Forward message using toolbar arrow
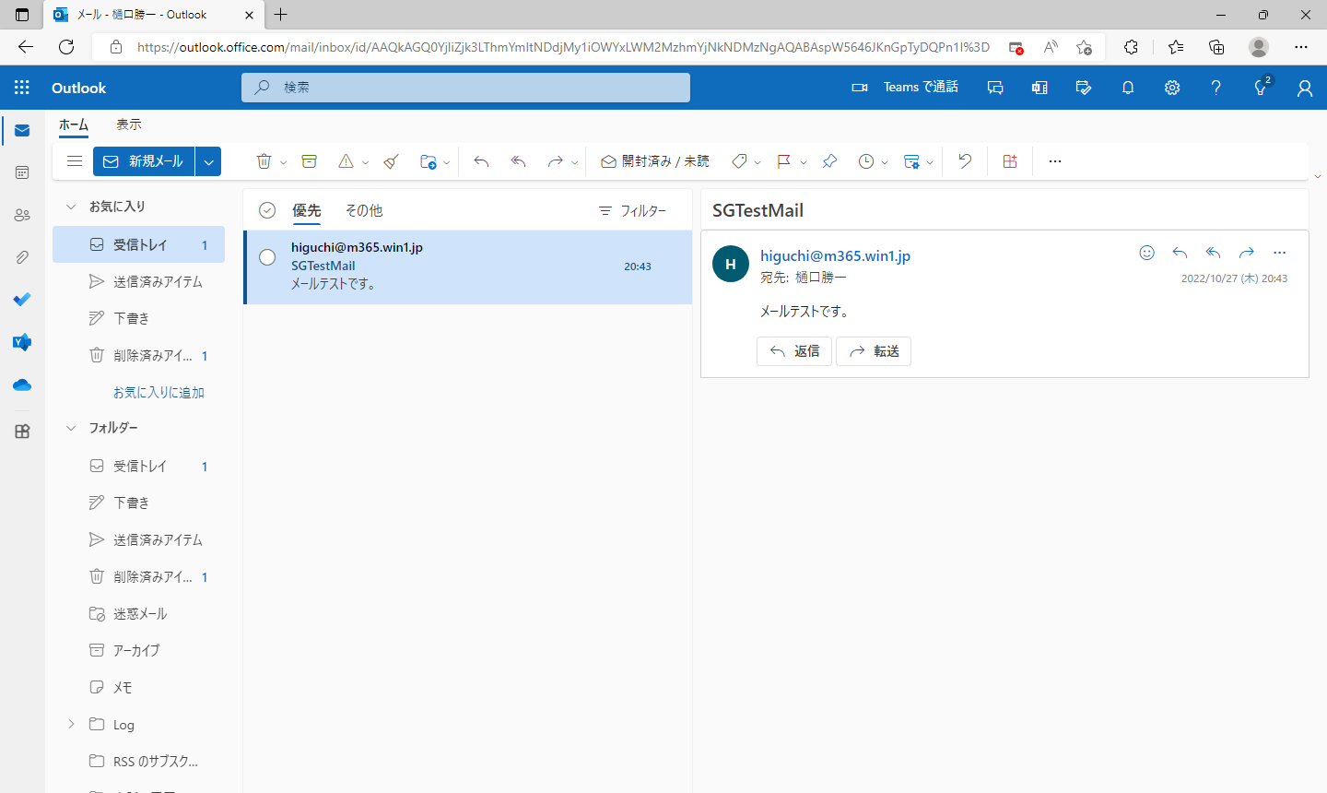1327x793 pixels. [x=555, y=161]
